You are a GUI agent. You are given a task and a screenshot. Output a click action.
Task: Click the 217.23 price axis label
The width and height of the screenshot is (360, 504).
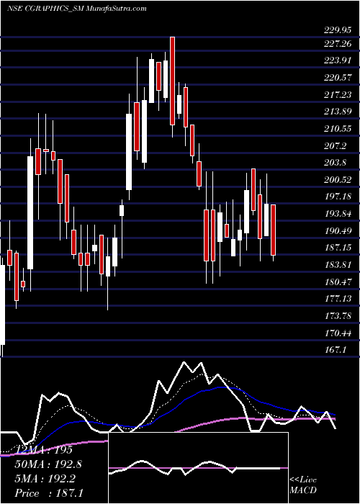338,94
